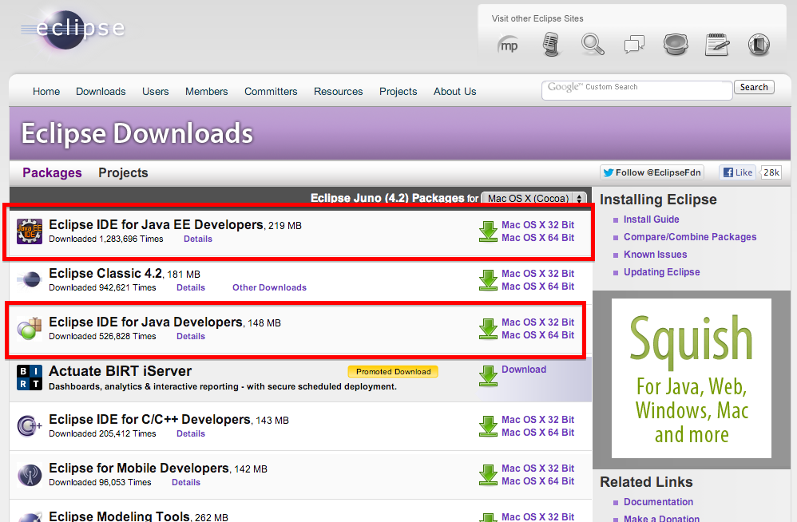The width and height of the screenshot is (797, 522).
Task: Open the Squish advertisement banner
Action: point(692,378)
